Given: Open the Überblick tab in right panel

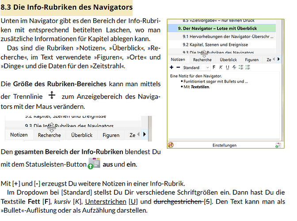Looking at the screenshot, I should [x=228, y=60].
